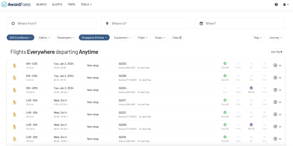
Task: Click the add plus icon for flight SQ317
Action: (x=275, y=102)
